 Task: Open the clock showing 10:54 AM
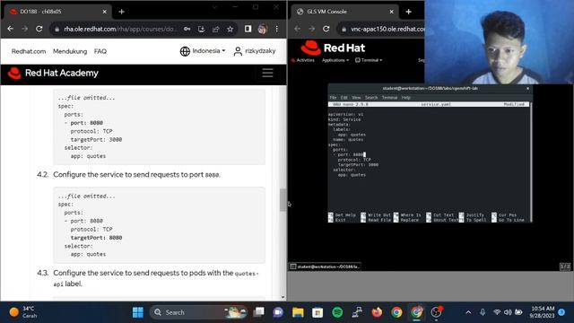coord(543,312)
